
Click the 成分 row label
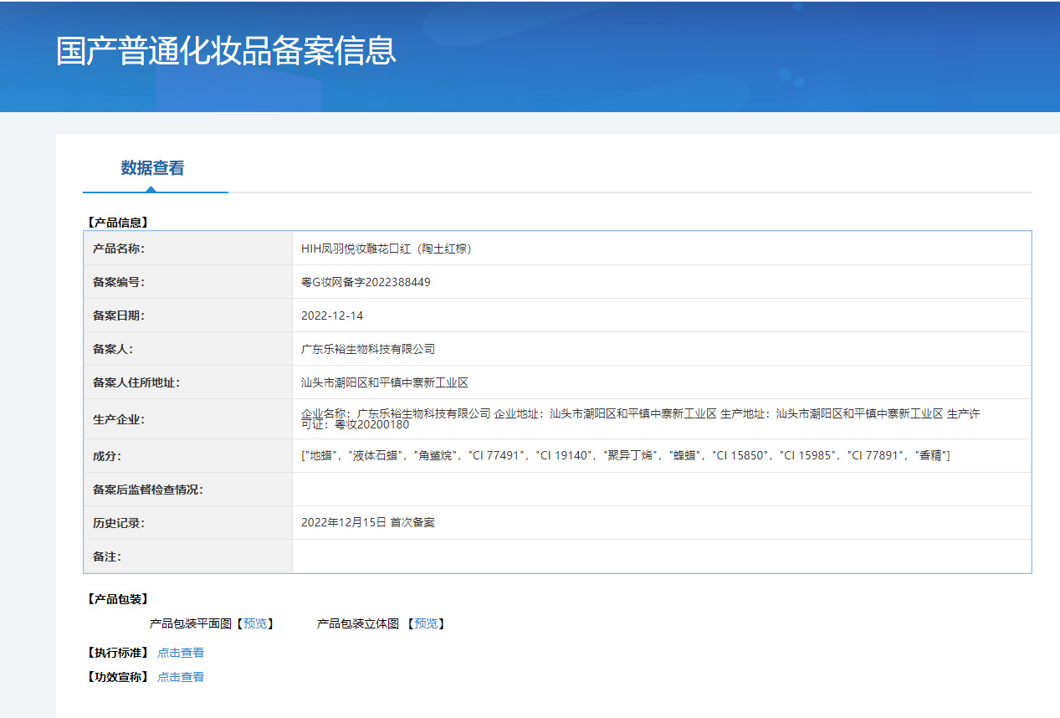coord(108,456)
